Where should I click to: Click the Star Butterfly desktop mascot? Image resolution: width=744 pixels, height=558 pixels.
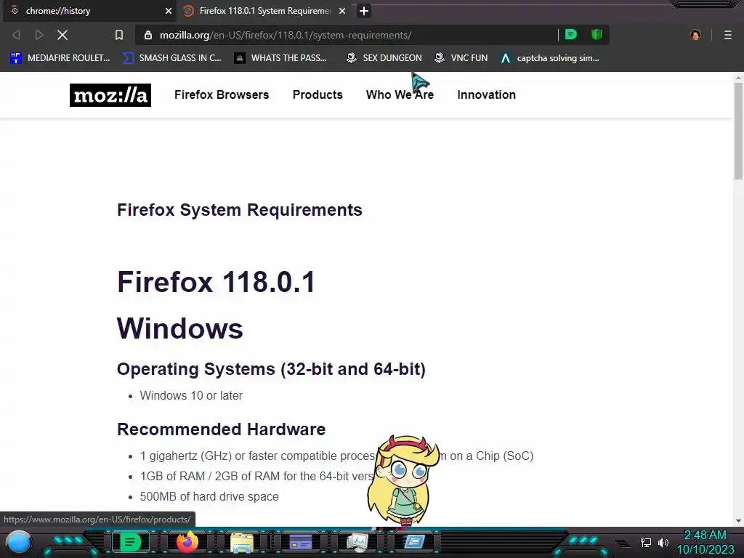click(404, 482)
